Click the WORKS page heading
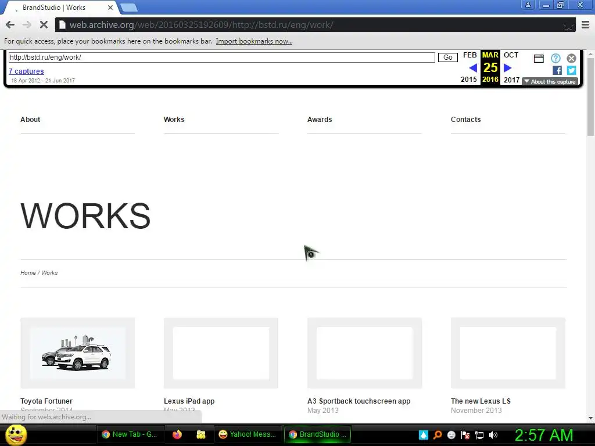 (x=85, y=216)
